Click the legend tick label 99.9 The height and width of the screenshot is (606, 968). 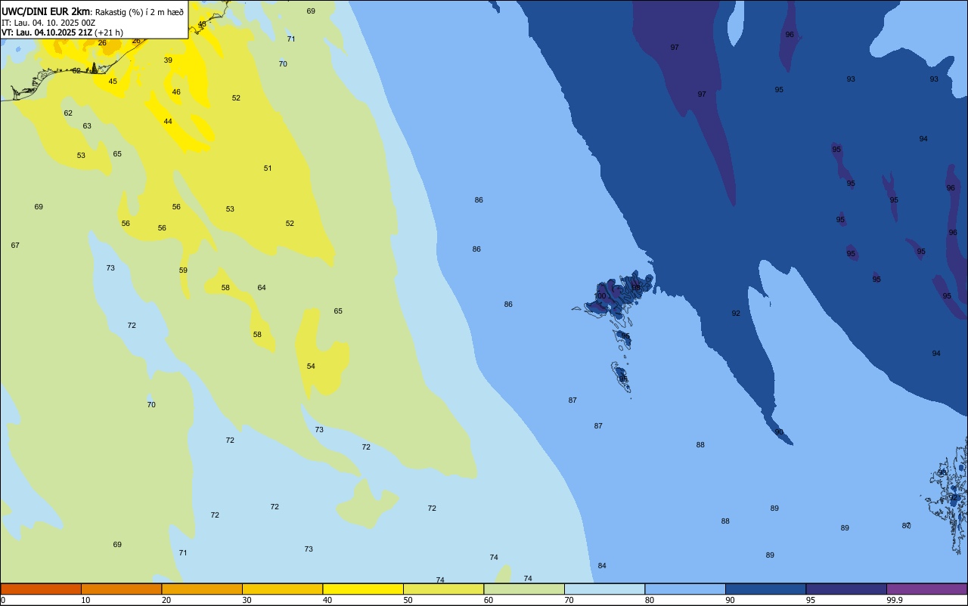(895, 600)
